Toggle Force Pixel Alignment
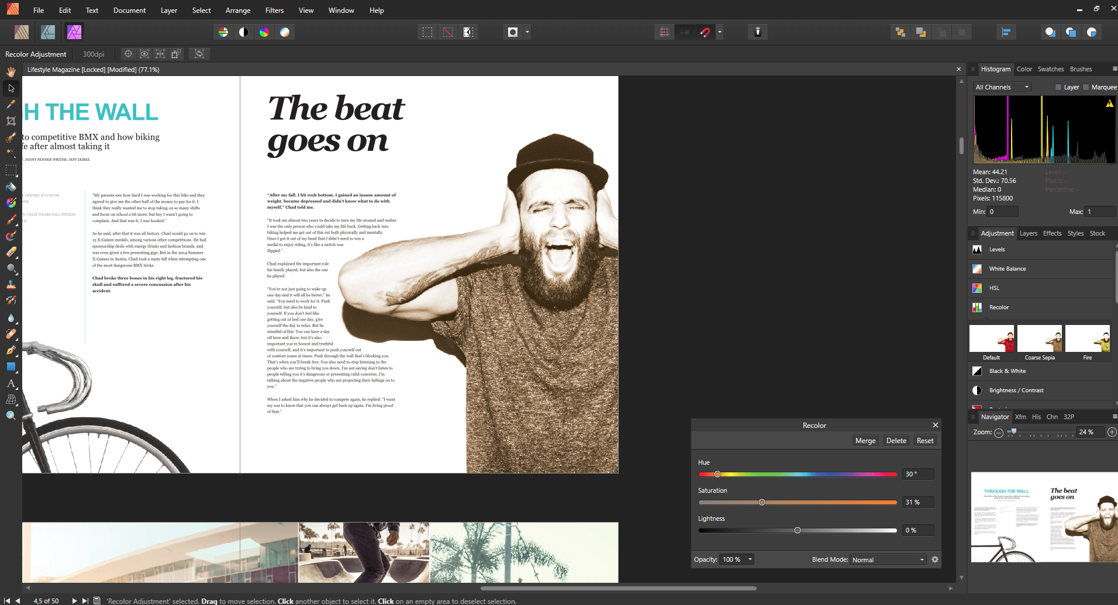The width and height of the screenshot is (1118, 605). [665, 32]
